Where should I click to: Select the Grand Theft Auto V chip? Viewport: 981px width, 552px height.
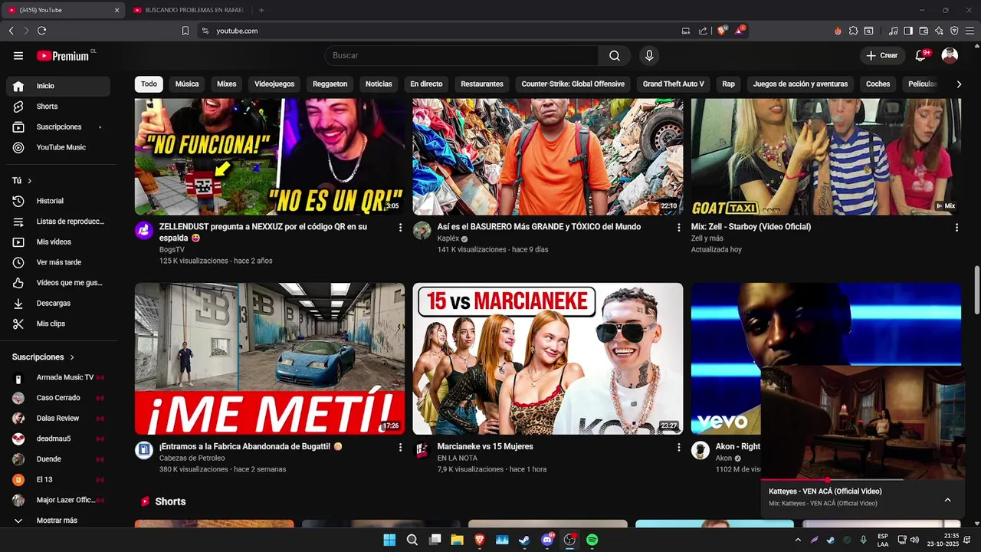[673, 84]
